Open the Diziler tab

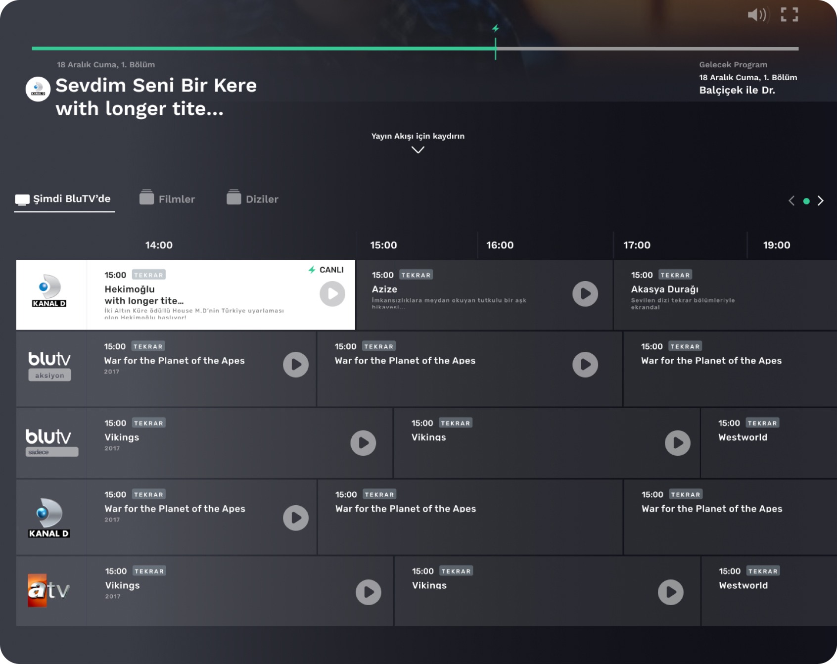pyautogui.click(x=253, y=199)
